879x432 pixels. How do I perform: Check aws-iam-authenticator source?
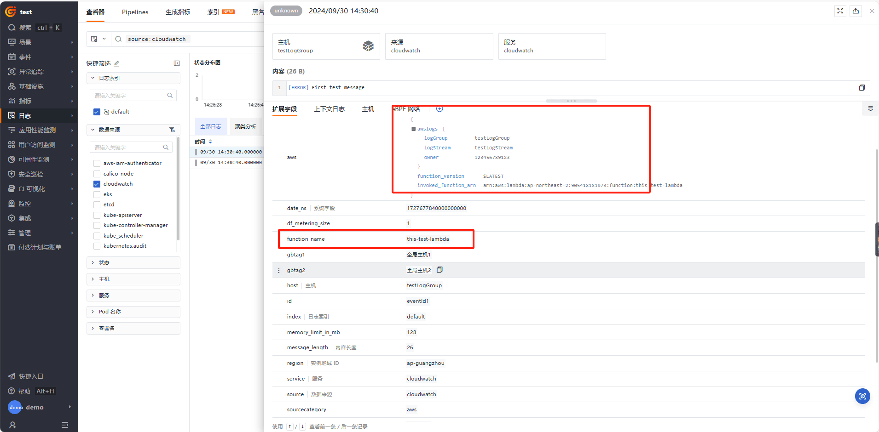[x=97, y=163]
